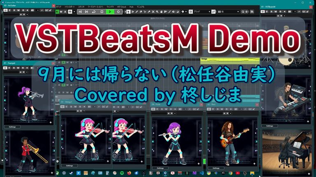
Task: Open the grid type dropdown
Action: (x=209, y=12)
